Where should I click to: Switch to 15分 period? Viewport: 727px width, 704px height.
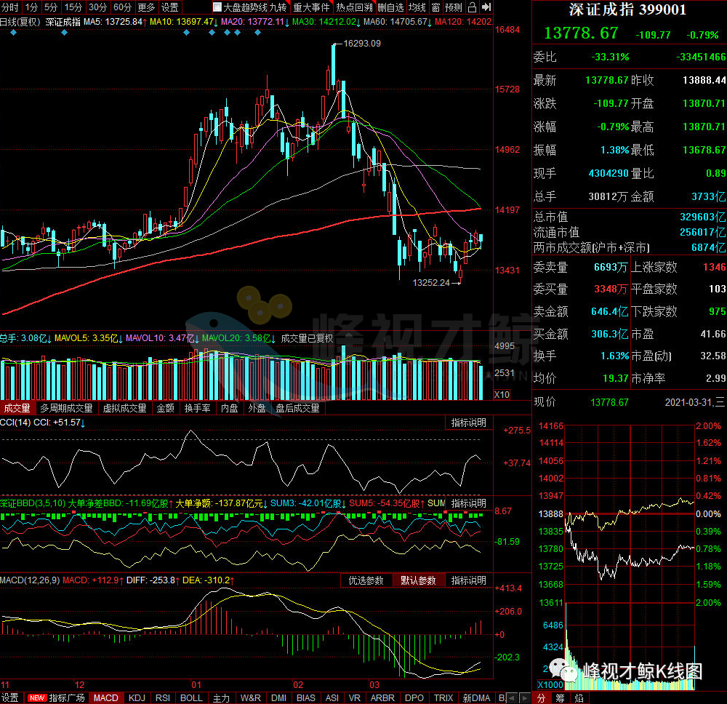tap(73, 7)
